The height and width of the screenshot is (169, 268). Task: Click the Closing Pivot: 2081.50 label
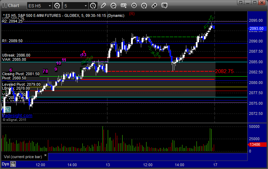[x=21, y=74]
